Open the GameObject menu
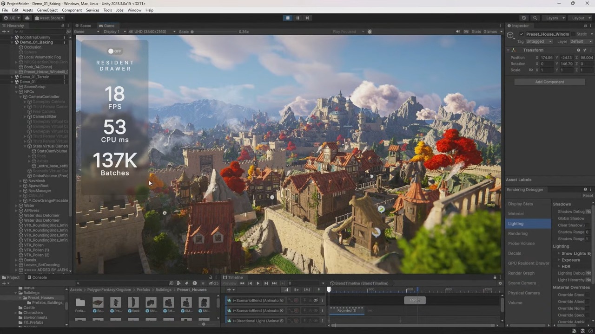The height and width of the screenshot is (334, 595). click(47, 10)
